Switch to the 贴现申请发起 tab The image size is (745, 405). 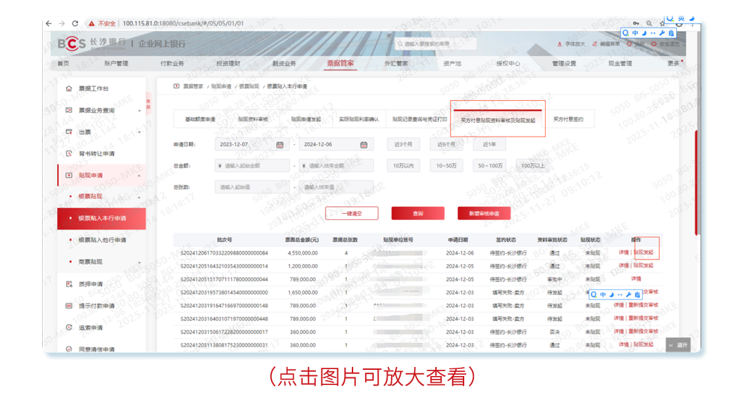tap(306, 119)
